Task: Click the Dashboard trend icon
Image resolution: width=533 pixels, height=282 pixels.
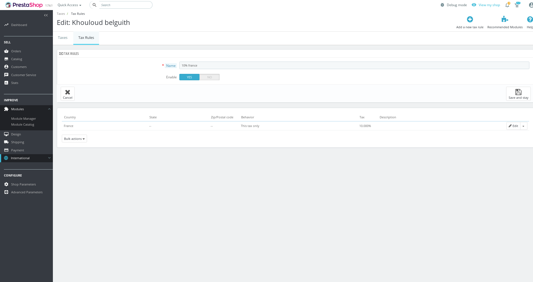Action: pyautogui.click(x=6, y=25)
